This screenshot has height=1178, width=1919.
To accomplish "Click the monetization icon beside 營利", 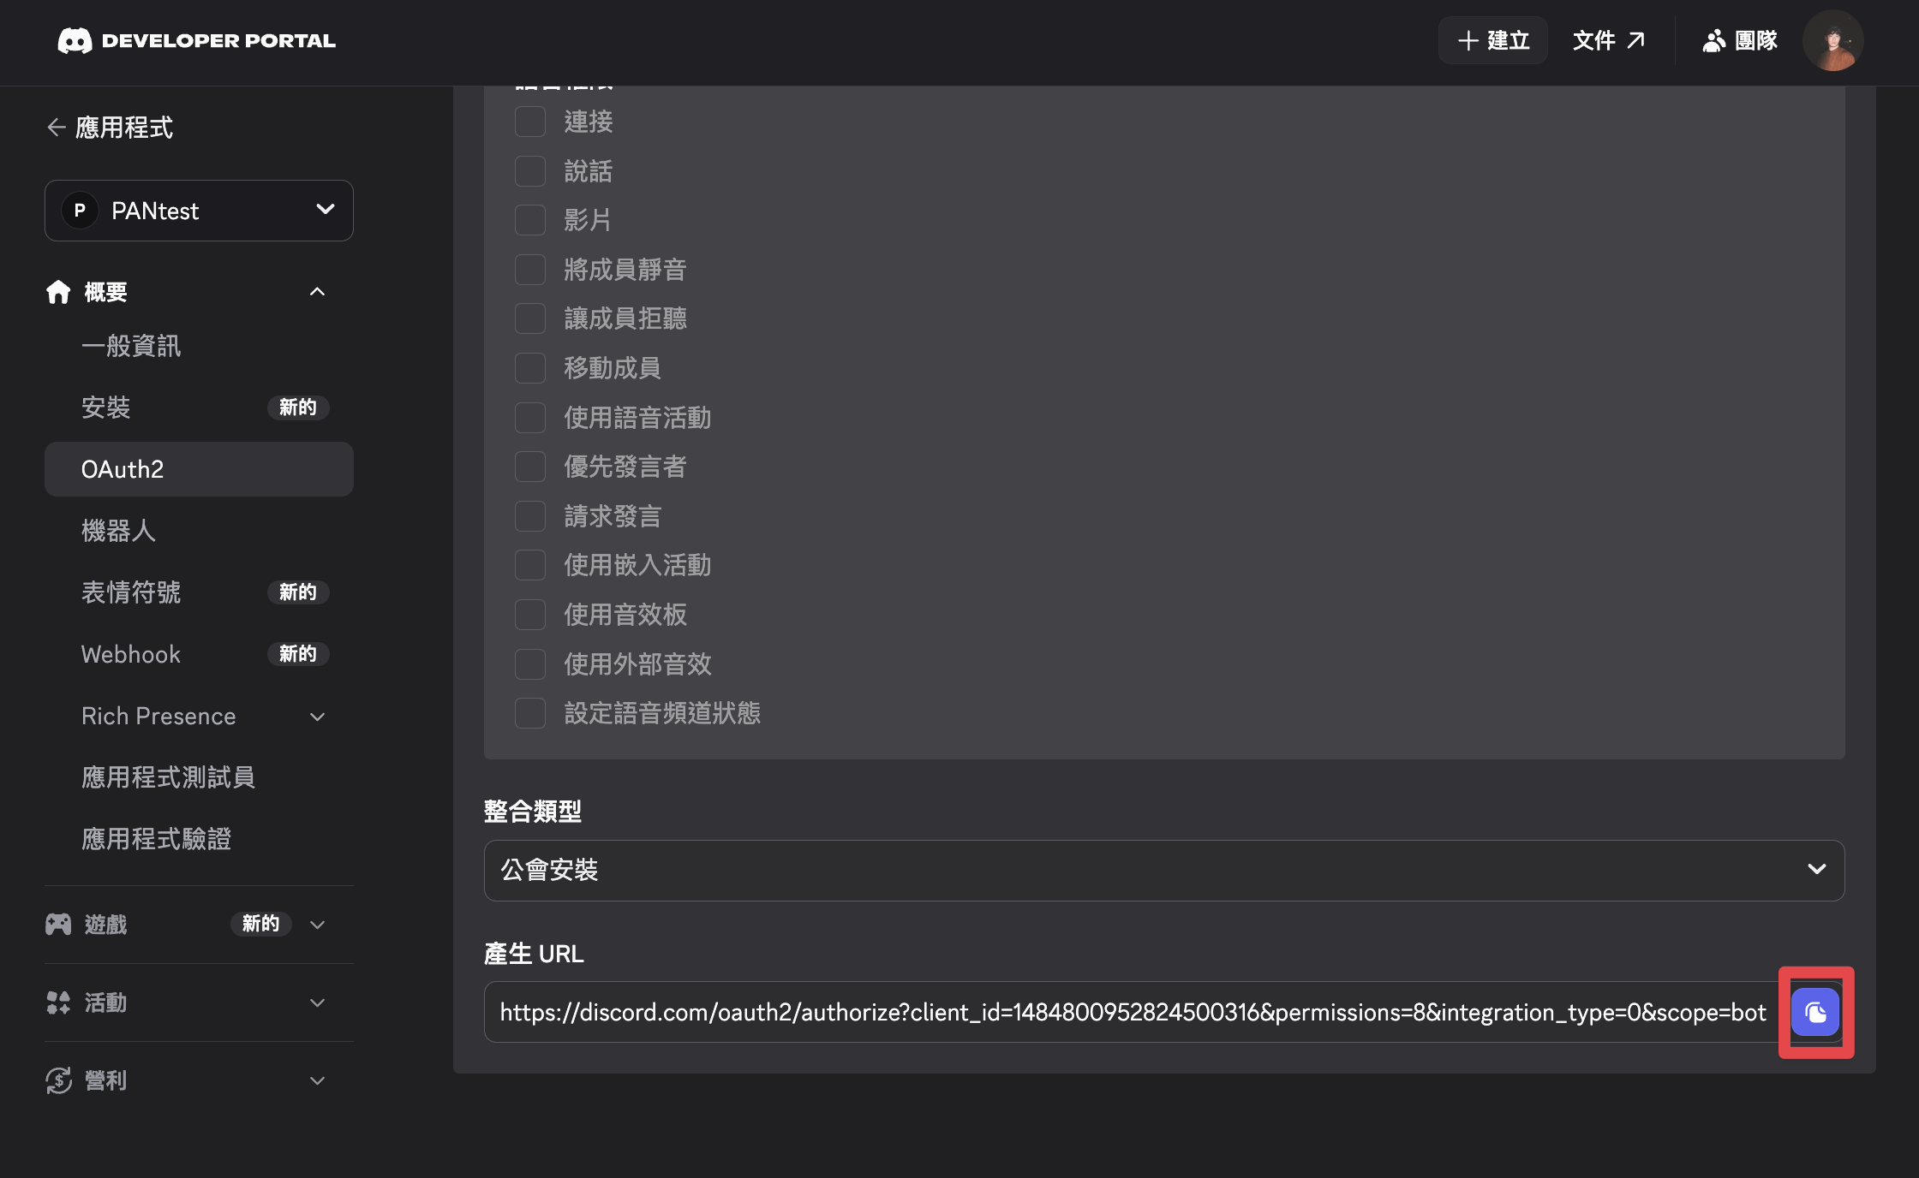I will (x=57, y=1080).
